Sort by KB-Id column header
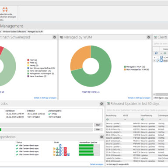This screenshot has height=168, width=168. pyautogui.click(x=132, y=115)
